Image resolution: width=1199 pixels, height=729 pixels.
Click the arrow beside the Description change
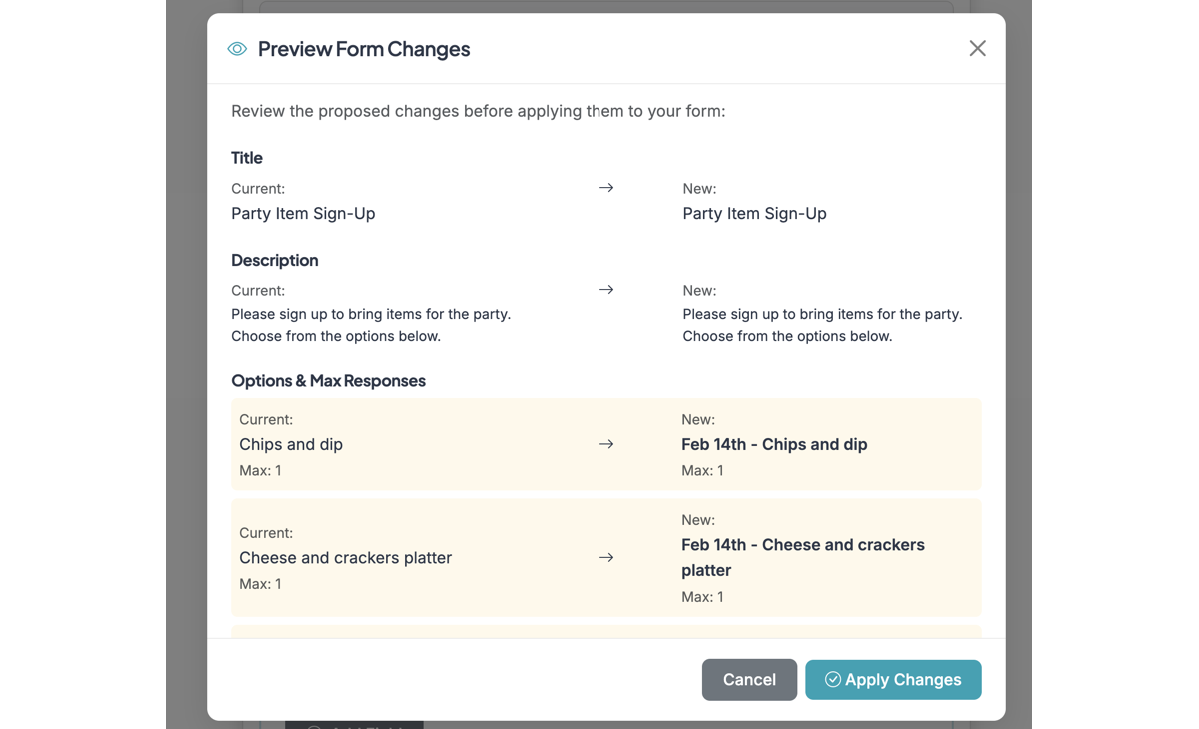pos(606,289)
